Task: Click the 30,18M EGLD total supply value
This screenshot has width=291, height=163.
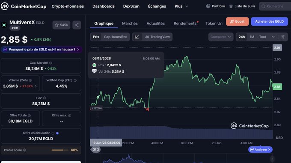Action: click(21, 121)
